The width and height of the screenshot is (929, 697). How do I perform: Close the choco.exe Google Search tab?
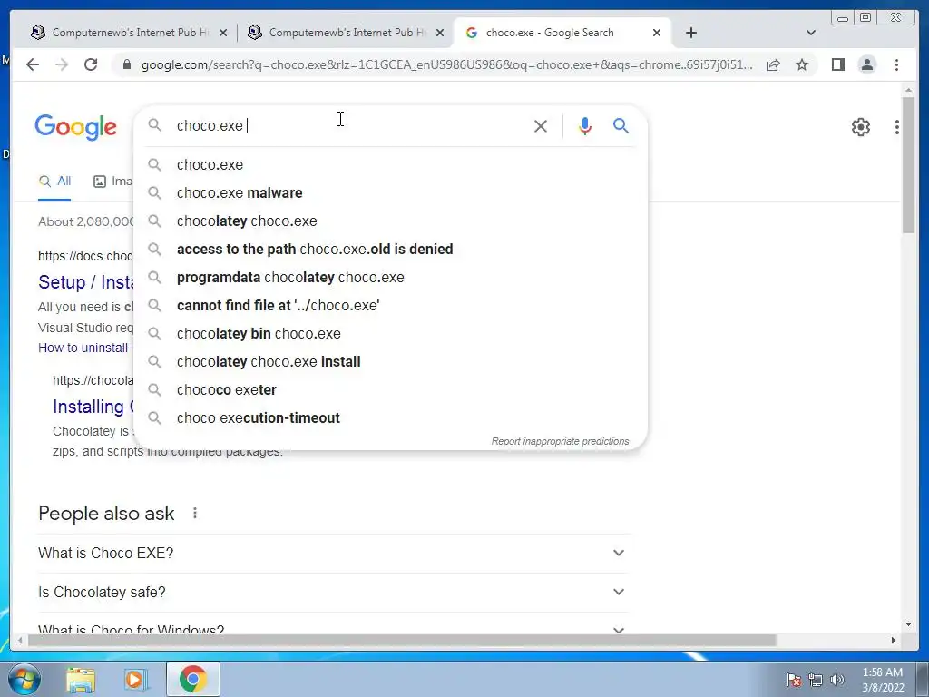[657, 33]
